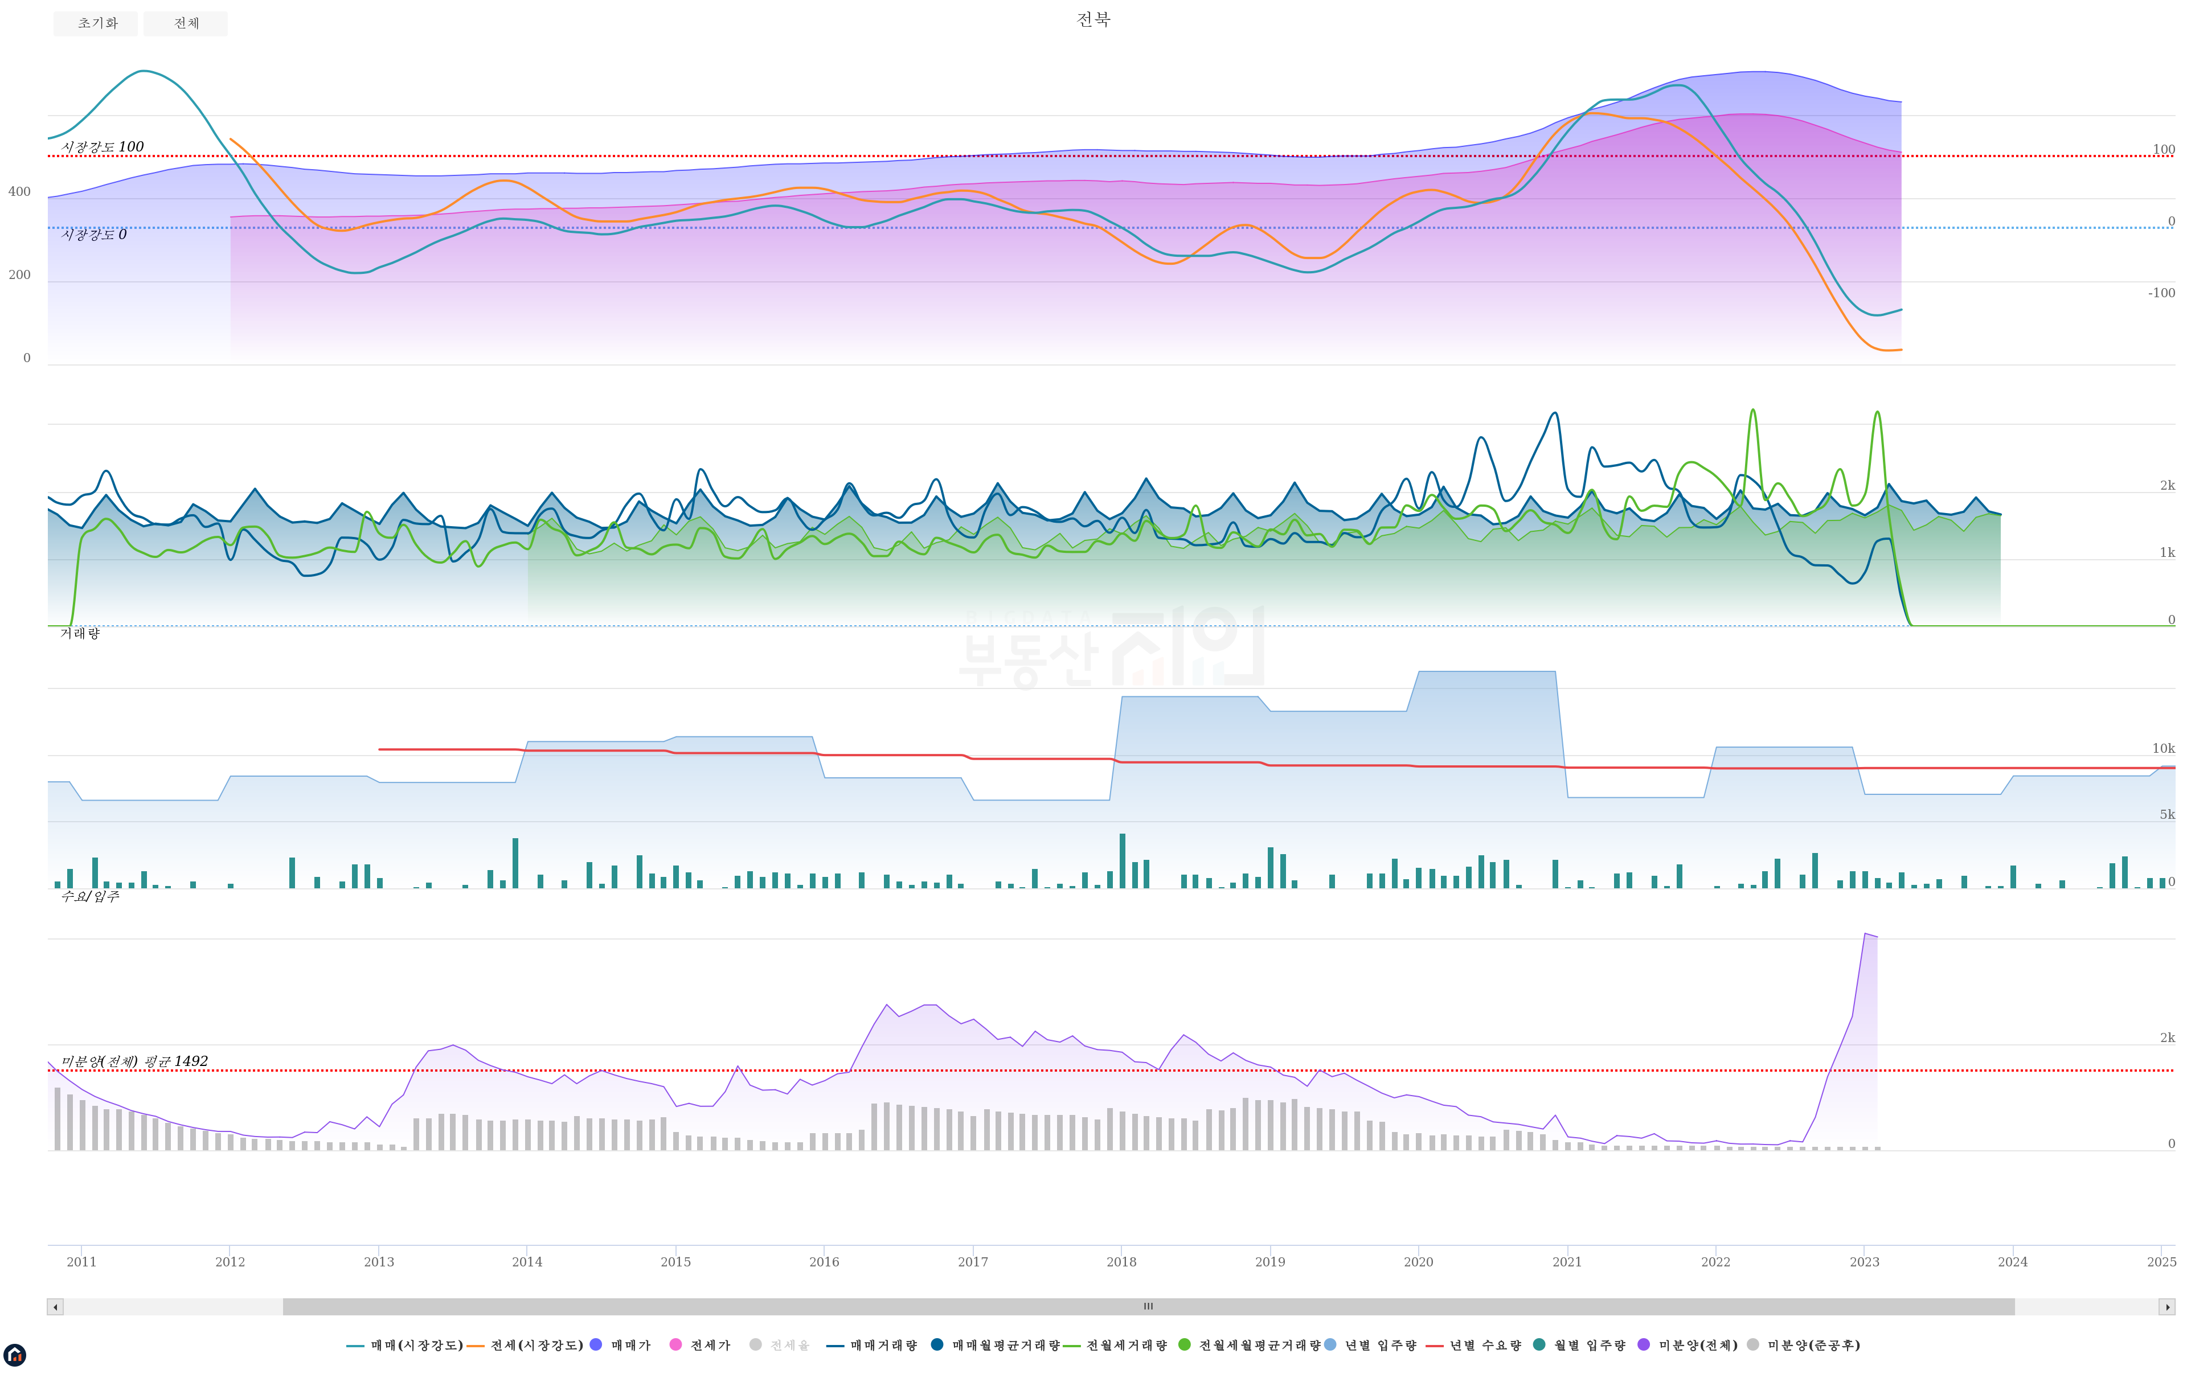Viewport: 2187px width, 1378px height.
Task: Click the right scroll arrow of timeline scrollbar
Action: [2167, 1307]
